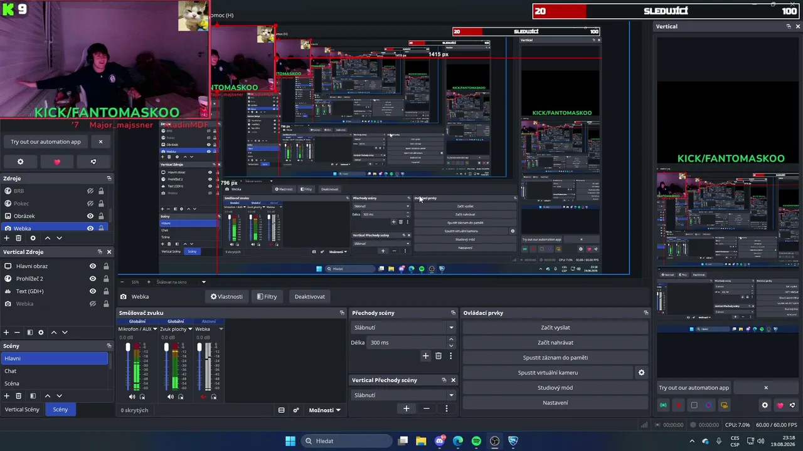Image resolution: width=803 pixels, height=451 pixels.
Task: Hide the Text (GDI+) vertical source
Action: 93,291
